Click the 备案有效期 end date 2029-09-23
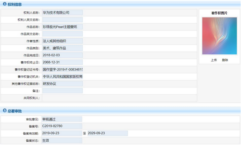This screenshot has width=241, height=145. (108, 133)
